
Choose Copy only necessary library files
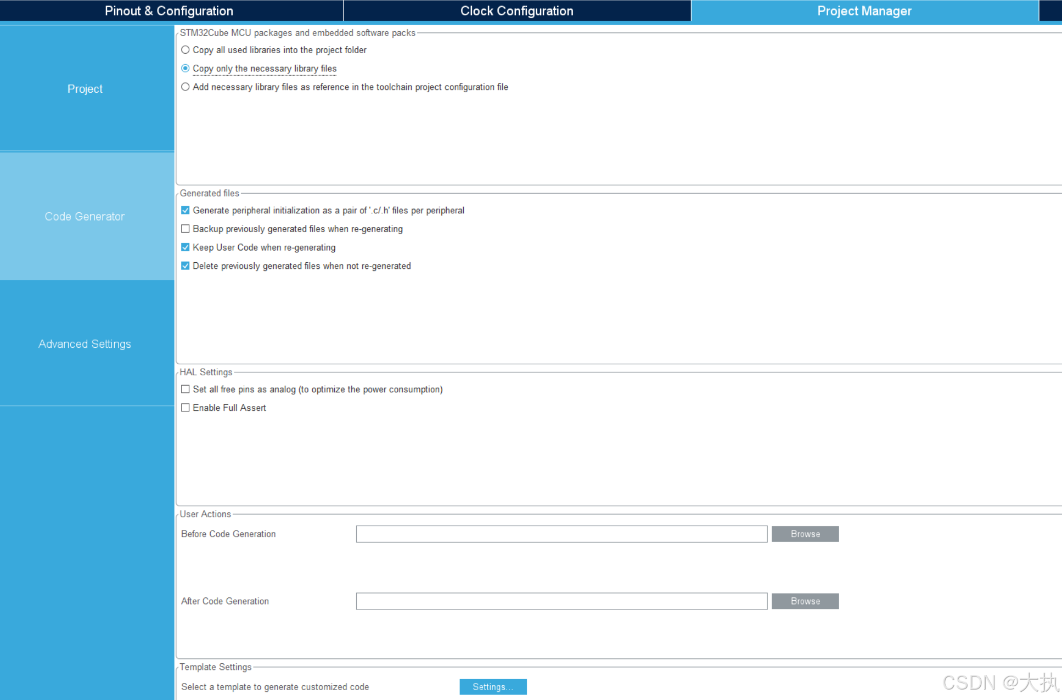pos(186,69)
